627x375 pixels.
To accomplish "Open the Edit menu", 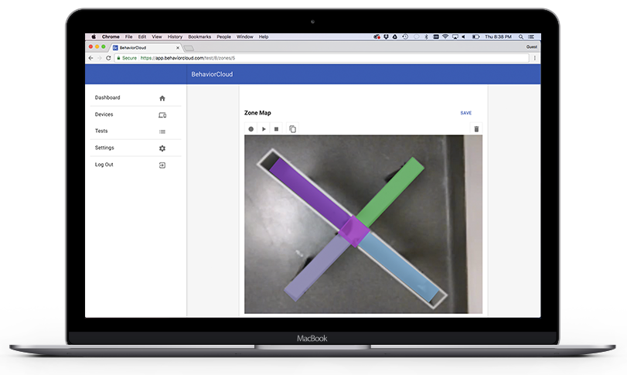I will coord(142,36).
